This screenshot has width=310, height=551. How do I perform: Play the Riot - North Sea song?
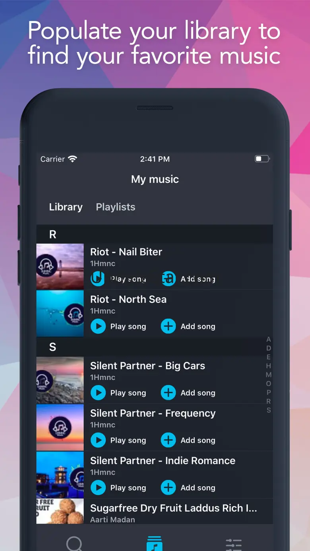tap(98, 327)
